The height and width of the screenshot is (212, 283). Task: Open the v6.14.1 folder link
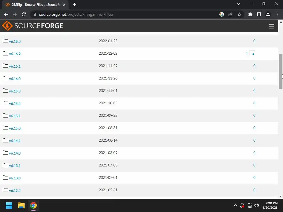[x=15, y=141]
